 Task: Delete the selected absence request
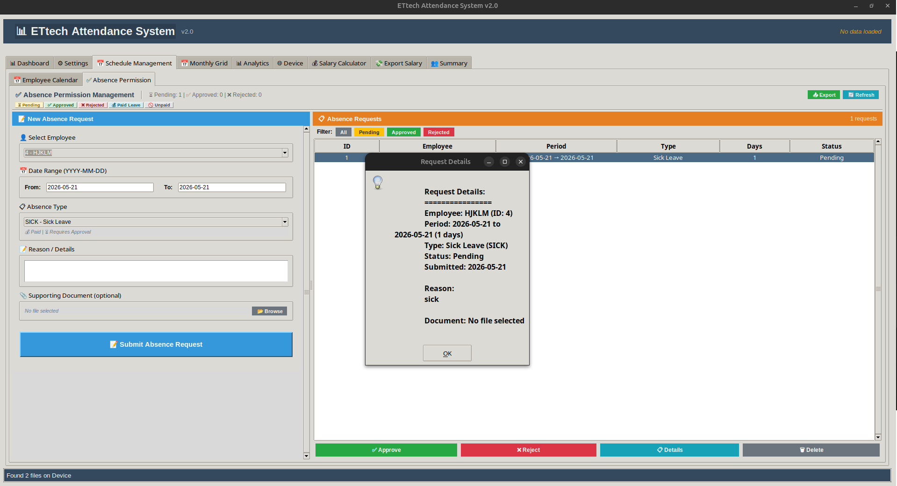[811, 450]
